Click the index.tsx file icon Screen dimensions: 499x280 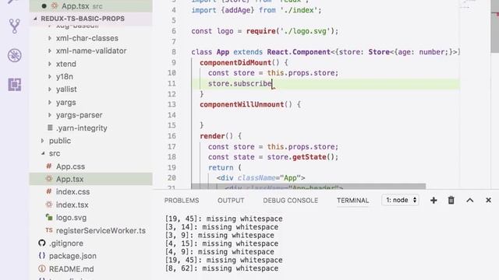(48, 205)
